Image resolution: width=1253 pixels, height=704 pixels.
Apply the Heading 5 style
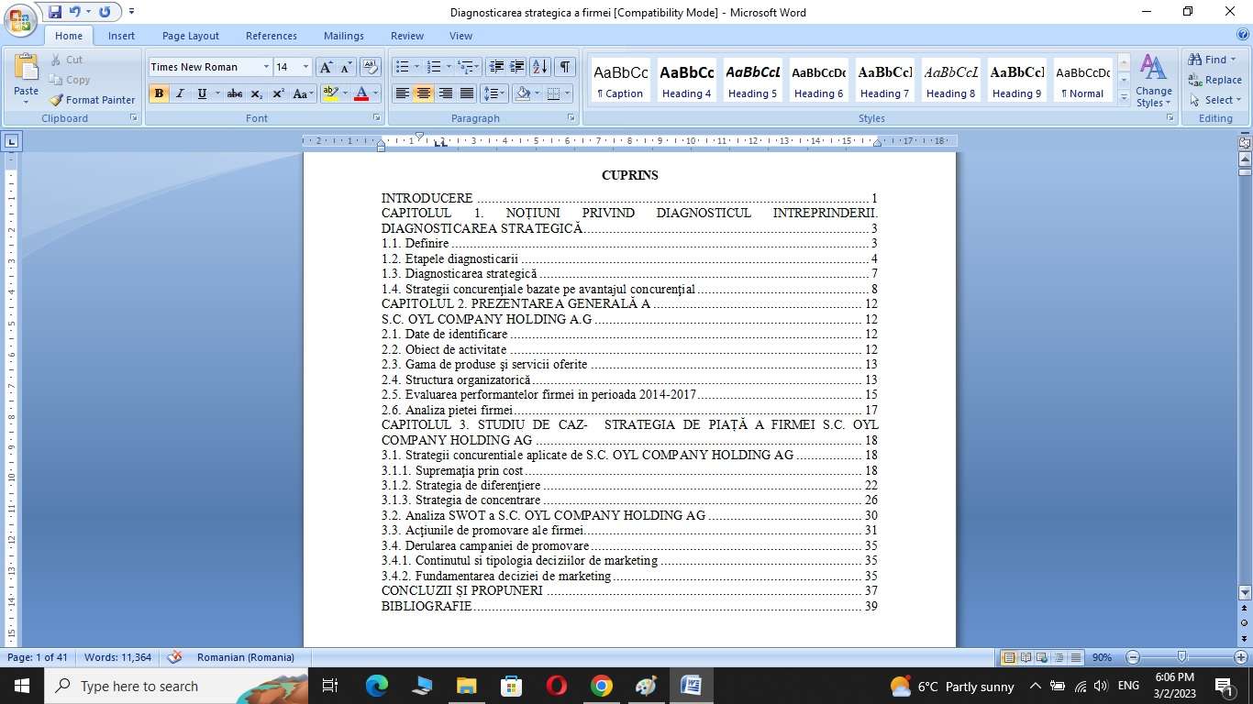point(752,81)
